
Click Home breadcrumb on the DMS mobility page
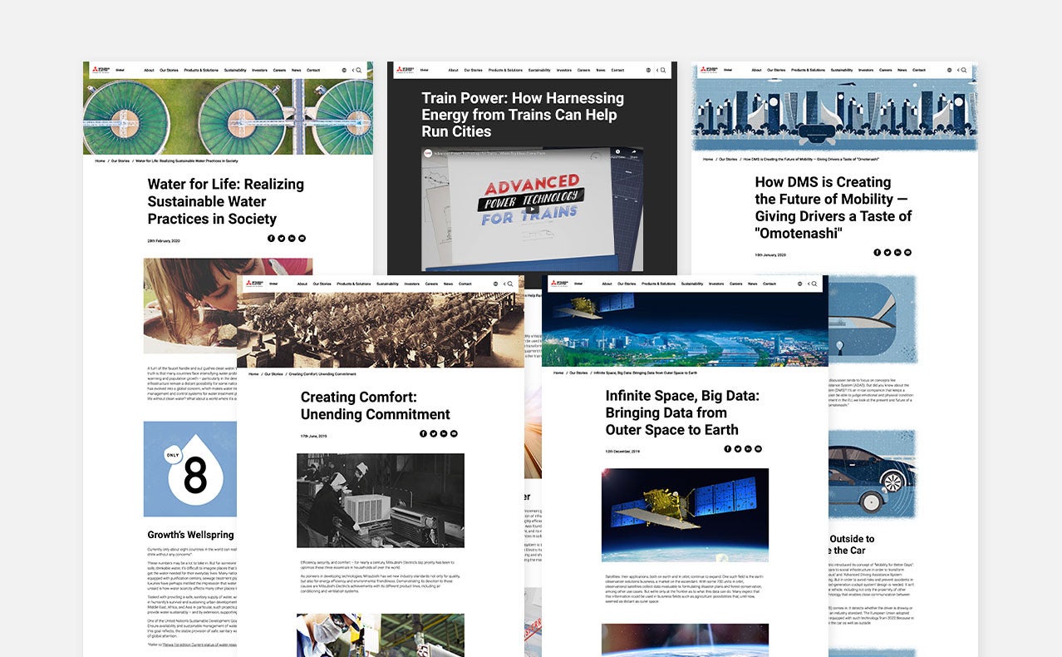(708, 159)
